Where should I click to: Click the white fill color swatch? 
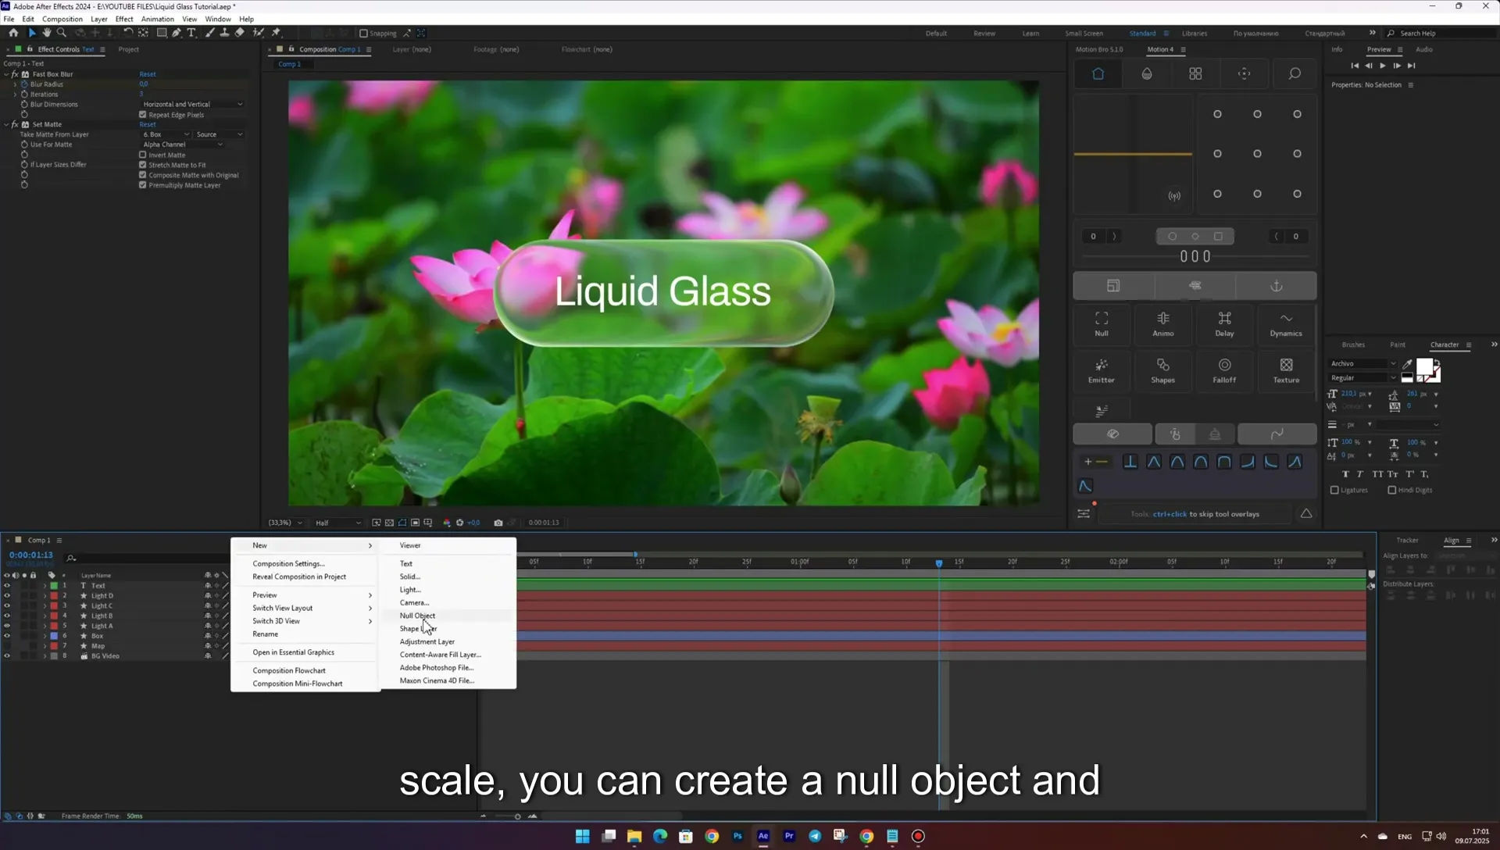pos(1425,367)
